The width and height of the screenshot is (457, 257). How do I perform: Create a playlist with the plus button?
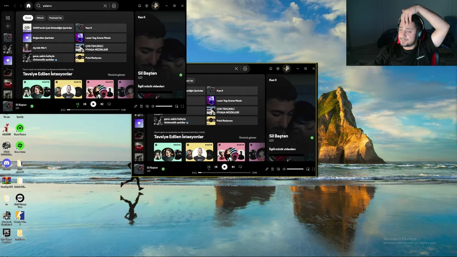(x=8, y=26)
